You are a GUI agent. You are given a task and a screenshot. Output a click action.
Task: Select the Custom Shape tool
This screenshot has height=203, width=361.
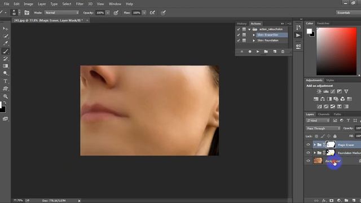click(x=6, y=89)
